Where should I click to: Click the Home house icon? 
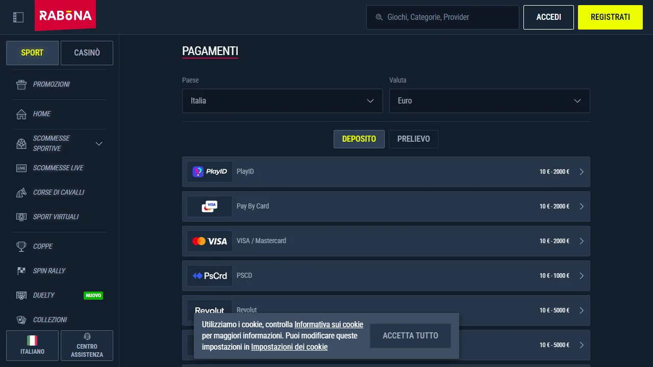(21, 114)
